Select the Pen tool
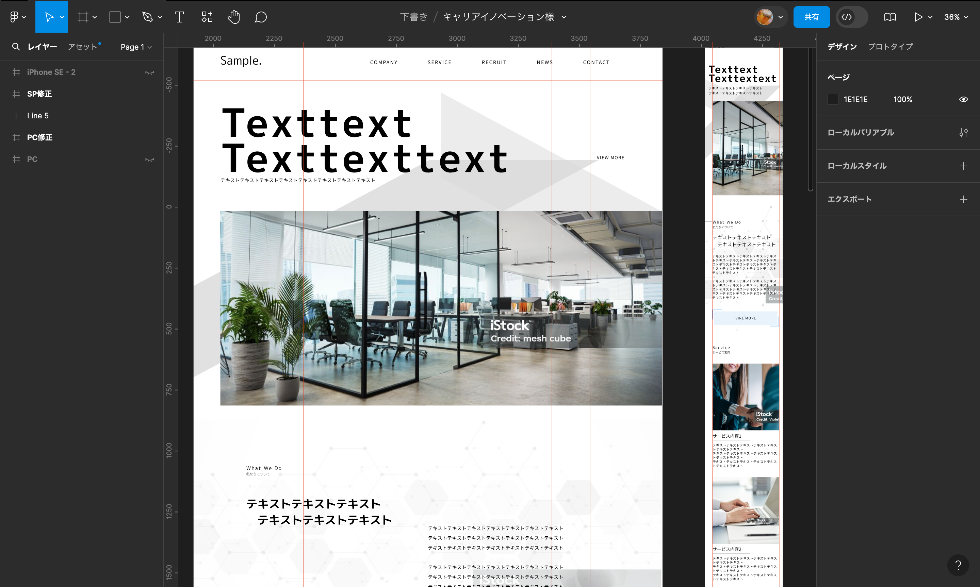 (148, 17)
